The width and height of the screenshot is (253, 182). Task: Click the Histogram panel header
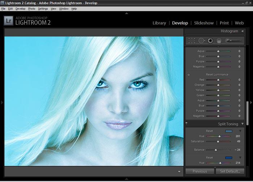click(215, 31)
